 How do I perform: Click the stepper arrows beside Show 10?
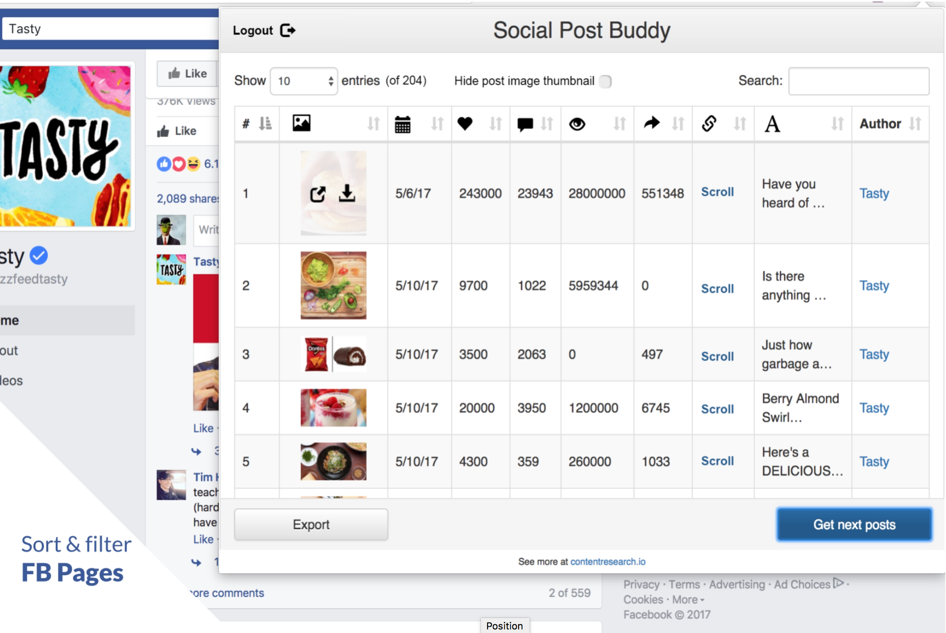tap(331, 81)
